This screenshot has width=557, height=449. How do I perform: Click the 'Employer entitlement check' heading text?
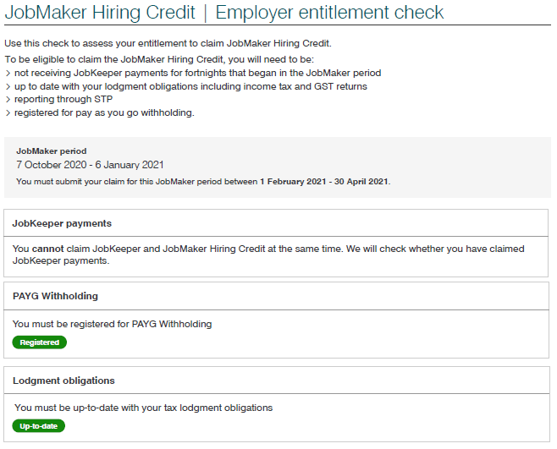click(329, 13)
